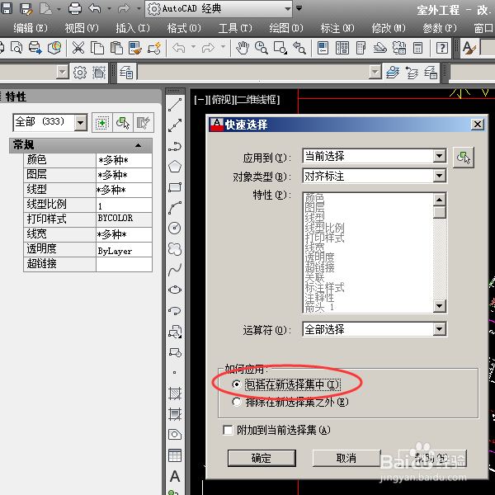
Task: Click the Zoom Realtime icon
Action: (x=262, y=48)
